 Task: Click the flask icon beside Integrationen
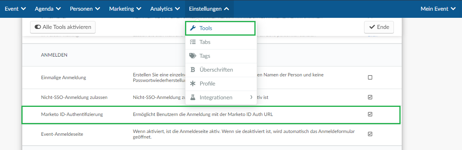point(193,97)
